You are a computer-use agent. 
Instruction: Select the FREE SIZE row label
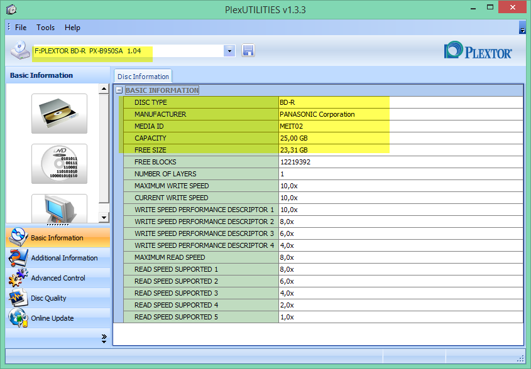point(150,150)
